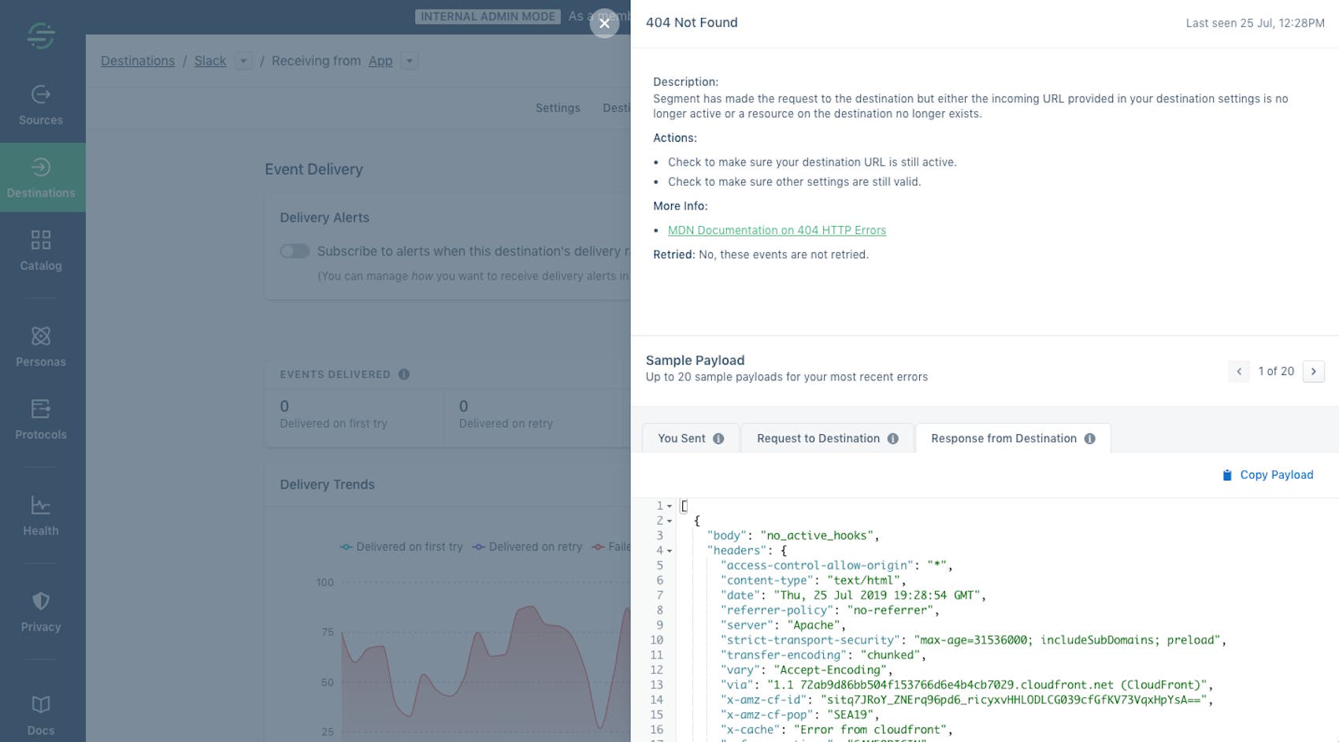Image resolution: width=1339 pixels, height=742 pixels.
Task: Open the Privacy section icon
Action: point(40,609)
